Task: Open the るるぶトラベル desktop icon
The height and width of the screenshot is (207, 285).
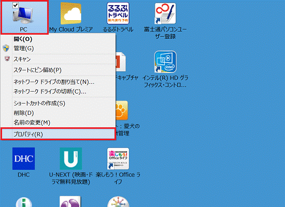Action: pyautogui.click(x=118, y=13)
